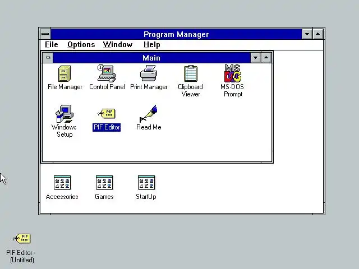The image size is (359, 269).
Task: Open the Main window control menu box
Action: [x=48, y=57]
